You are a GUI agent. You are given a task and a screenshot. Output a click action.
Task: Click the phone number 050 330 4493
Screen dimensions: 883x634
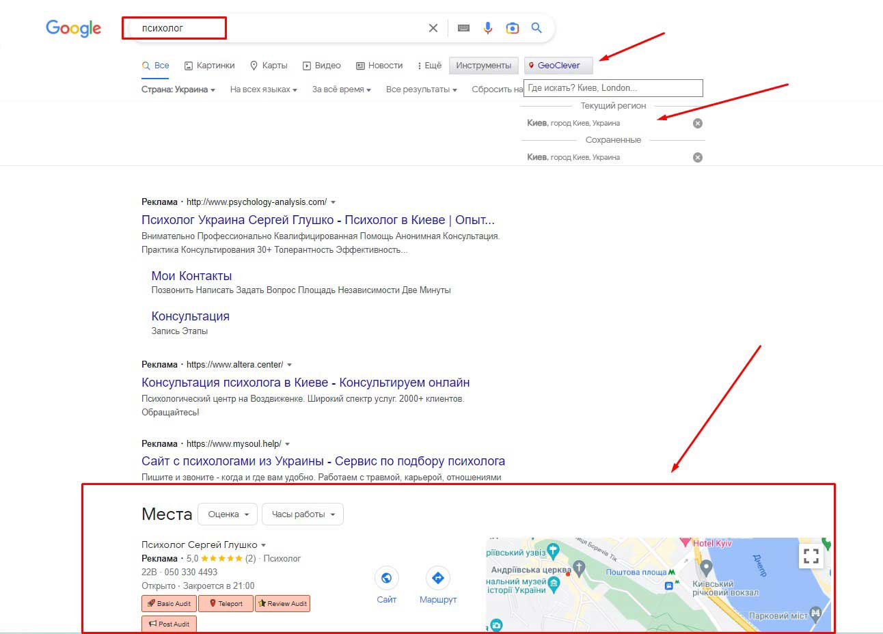point(191,573)
